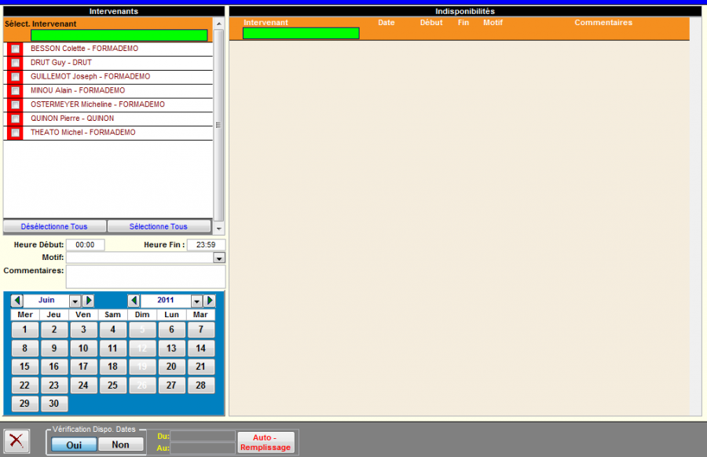The image size is (707, 457).
Task: Choose Oui for date availability check
Action: 74,444
